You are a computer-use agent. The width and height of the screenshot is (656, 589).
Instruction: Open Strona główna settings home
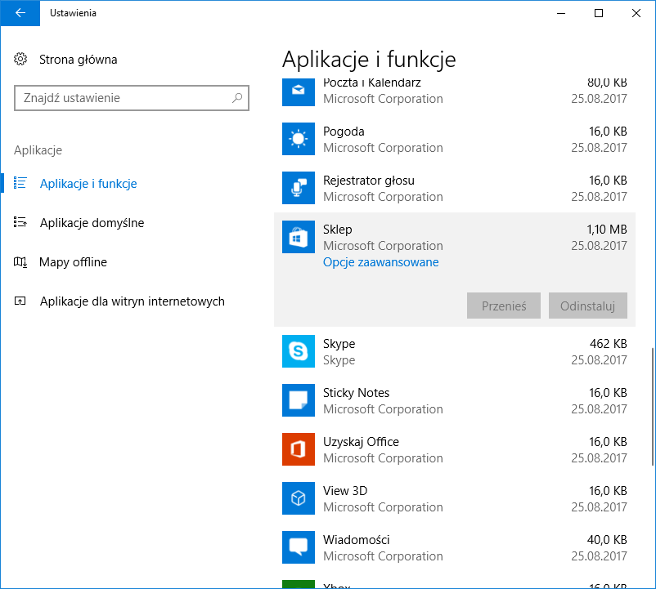click(78, 60)
